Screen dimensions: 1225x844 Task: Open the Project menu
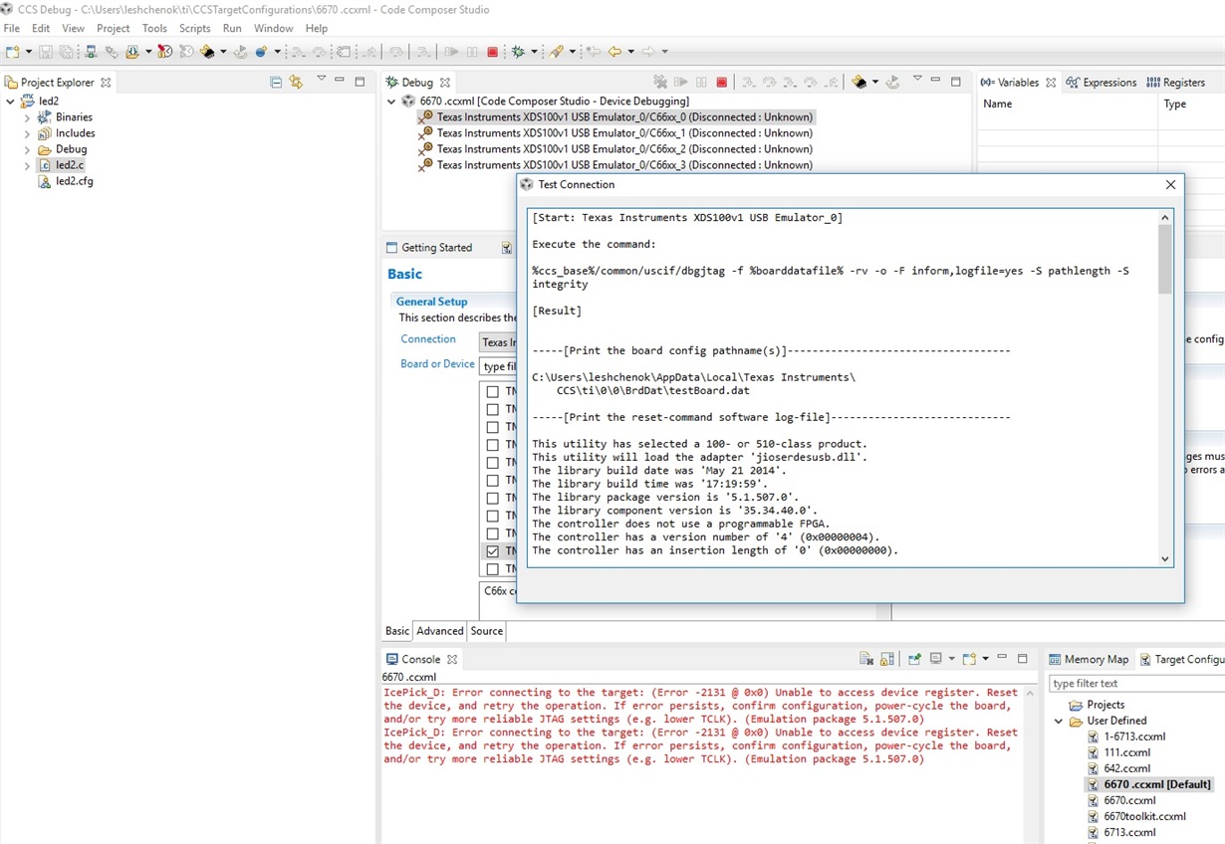click(113, 28)
